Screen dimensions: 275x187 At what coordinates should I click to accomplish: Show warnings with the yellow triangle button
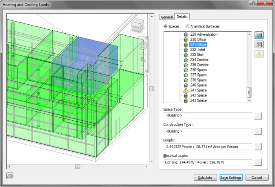pyautogui.click(x=259, y=54)
